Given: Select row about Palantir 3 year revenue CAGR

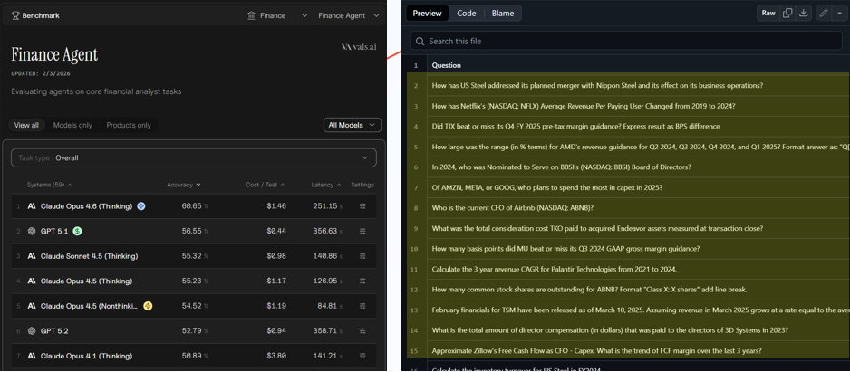Looking at the screenshot, I should pyautogui.click(x=628, y=269).
